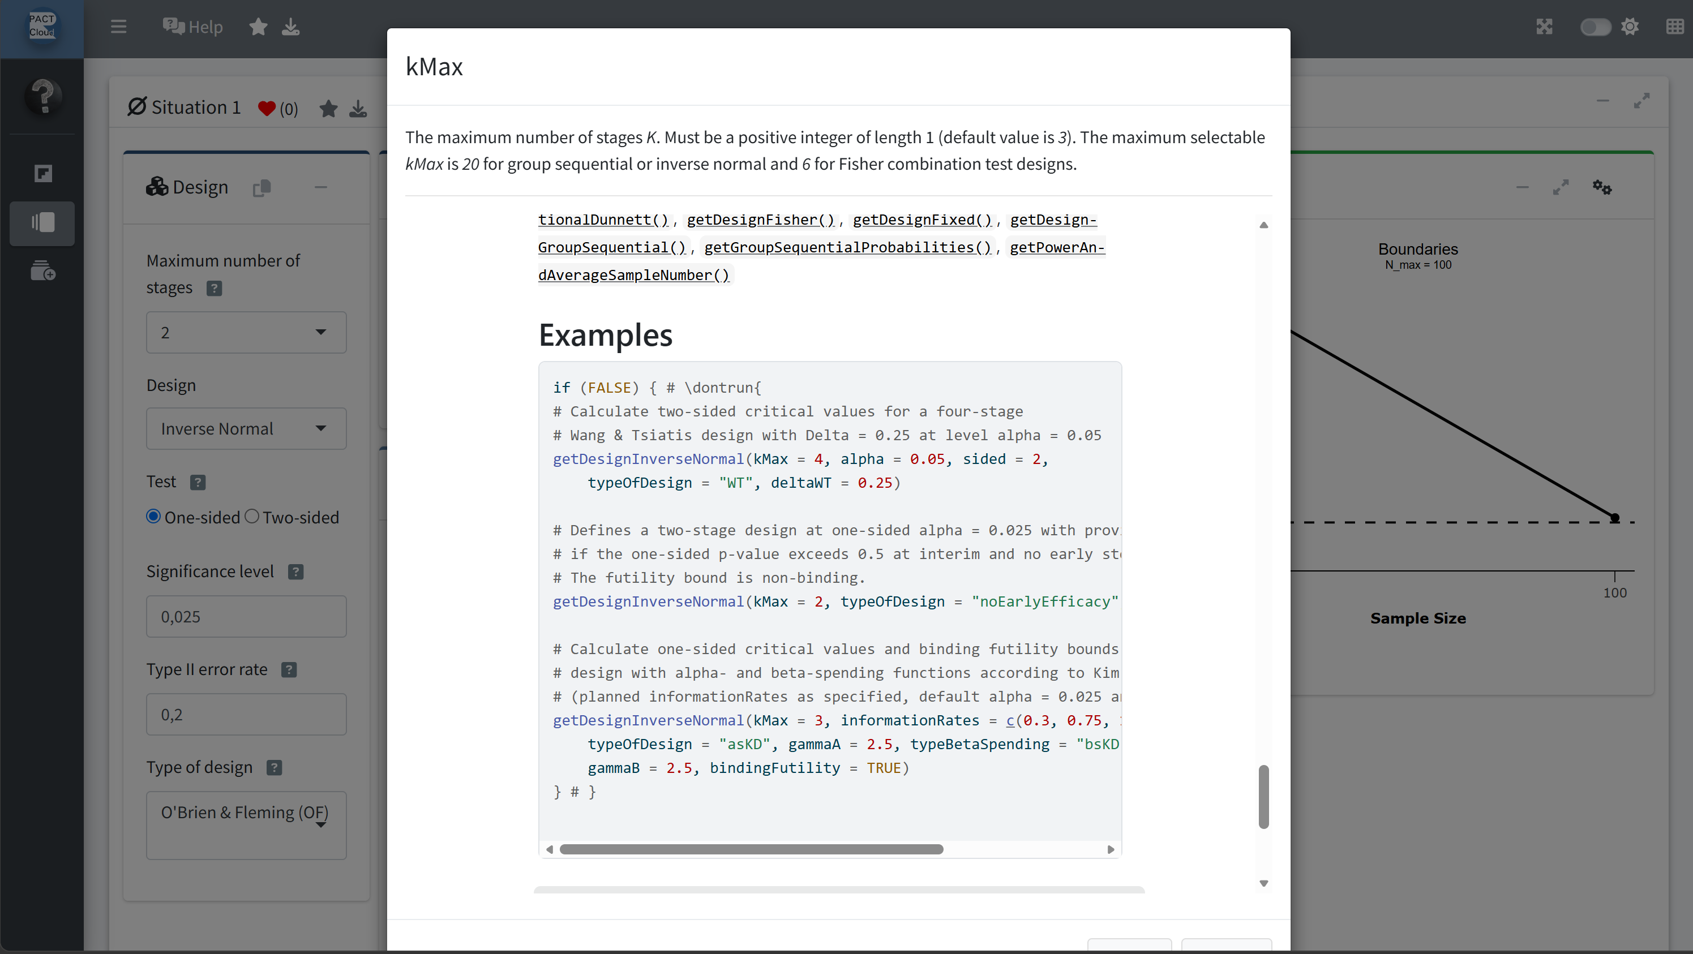Screen dimensions: 1693x954
Task: Open the tionalDunnett() link
Action: point(603,220)
